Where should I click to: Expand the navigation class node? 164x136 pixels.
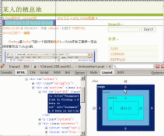pyautogui.click(x=33, y=84)
